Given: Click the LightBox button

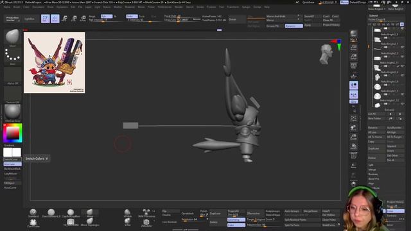Looking at the screenshot, I should [x=30, y=19].
